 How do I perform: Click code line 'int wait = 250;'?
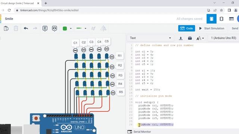tap(148, 90)
